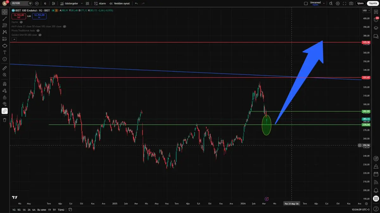
Task: Click the trash remove objects icon
Action: coord(5,120)
